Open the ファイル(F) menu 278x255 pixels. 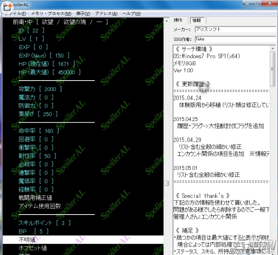tap(15, 14)
